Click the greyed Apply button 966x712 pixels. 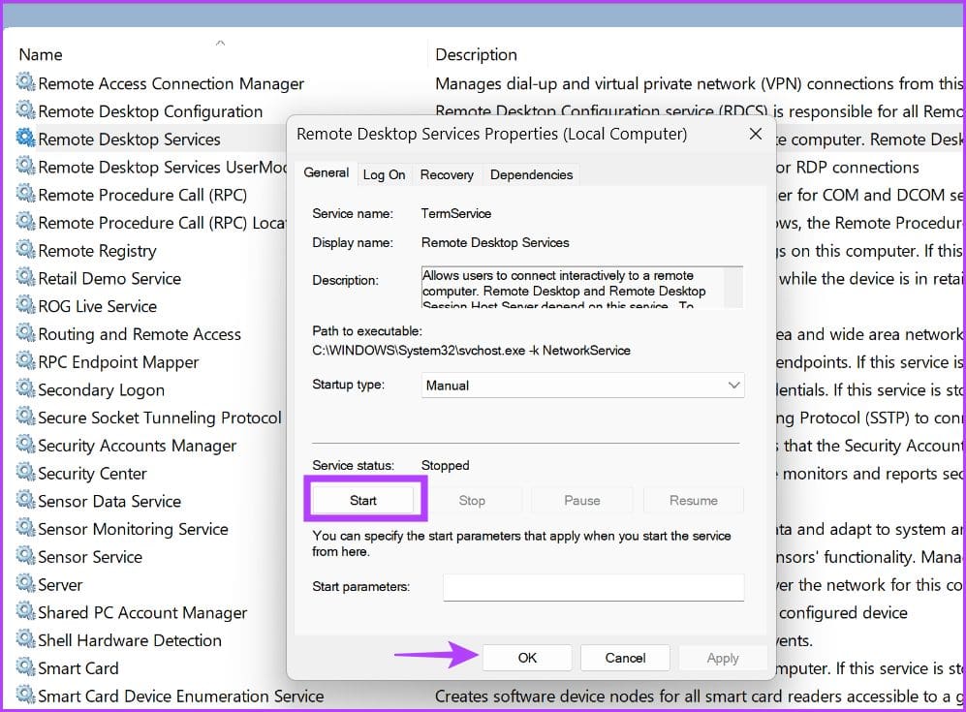(723, 658)
